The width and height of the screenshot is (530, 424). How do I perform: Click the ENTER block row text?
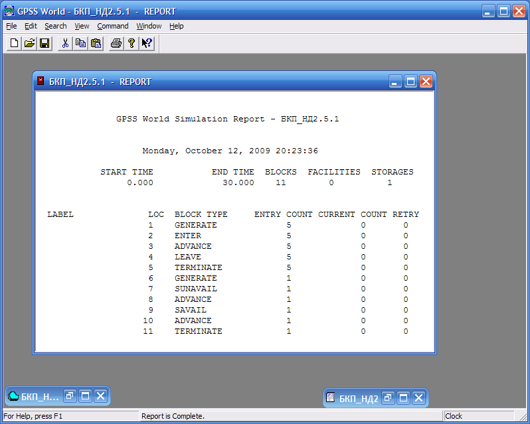point(188,236)
